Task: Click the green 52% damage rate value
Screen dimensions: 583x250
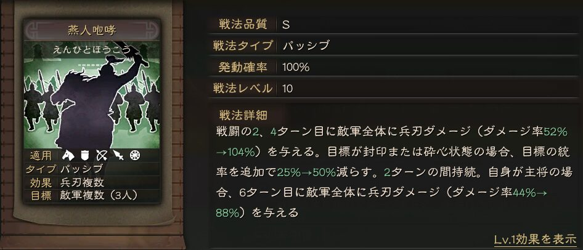Action: pos(553,132)
